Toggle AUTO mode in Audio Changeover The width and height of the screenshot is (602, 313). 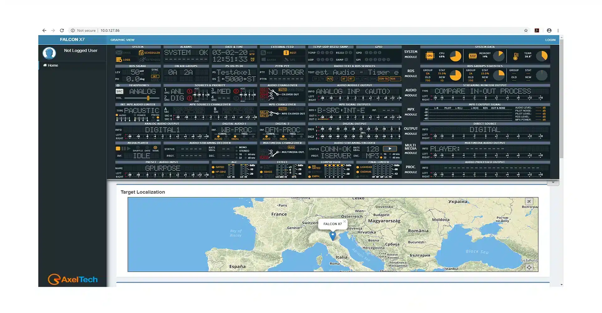[283, 90]
